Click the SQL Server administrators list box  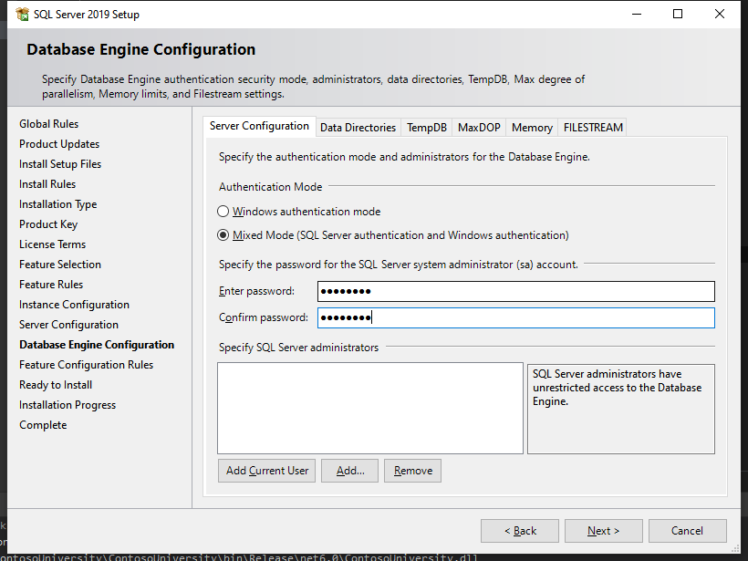369,408
